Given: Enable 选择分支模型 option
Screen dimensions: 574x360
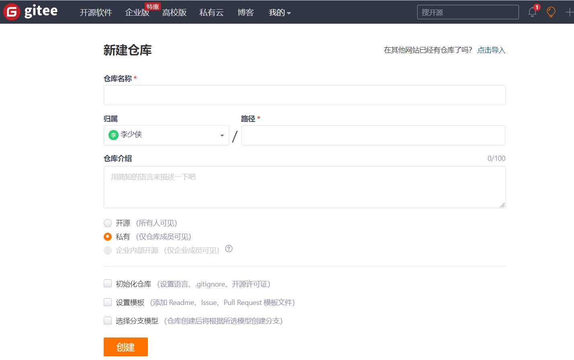Looking at the screenshot, I should click(x=107, y=320).
